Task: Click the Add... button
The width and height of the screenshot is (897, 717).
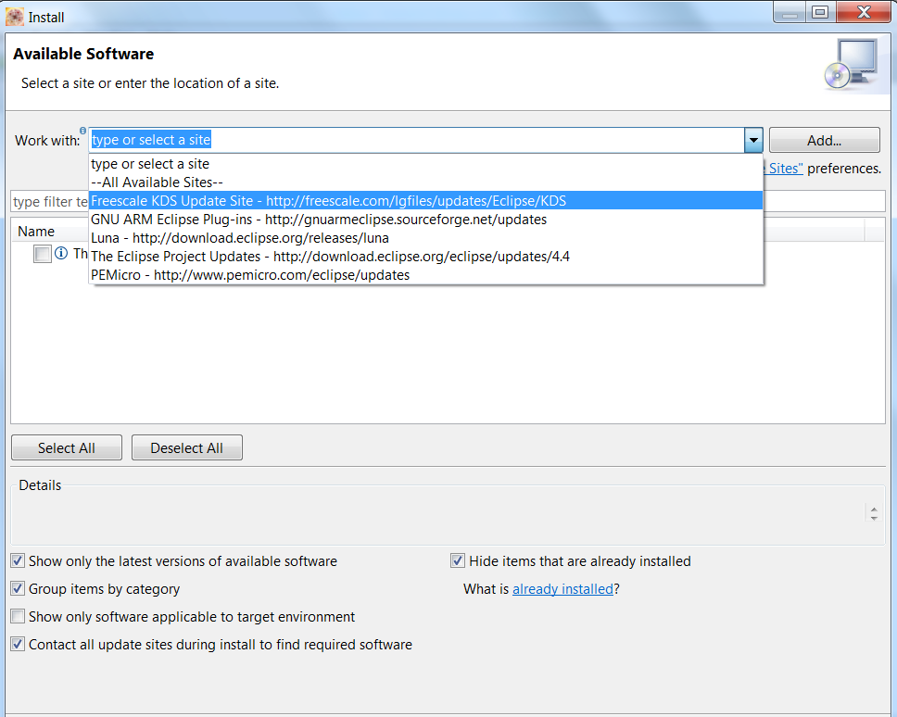Action: [x=825, y=140]
